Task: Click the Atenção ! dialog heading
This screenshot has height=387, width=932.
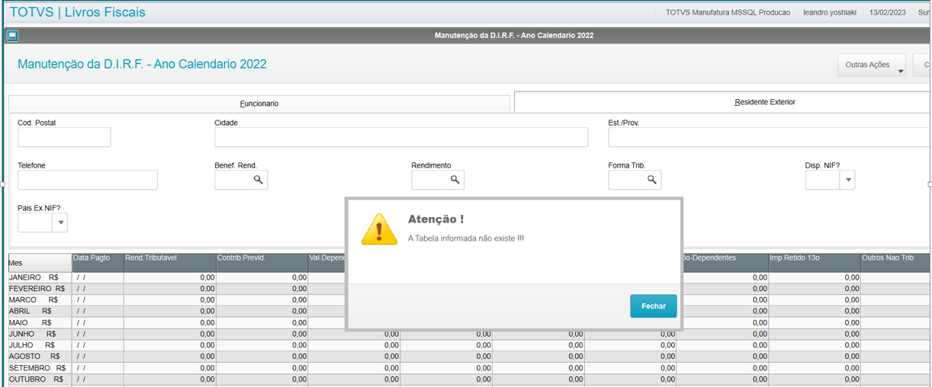Action: 435,219
